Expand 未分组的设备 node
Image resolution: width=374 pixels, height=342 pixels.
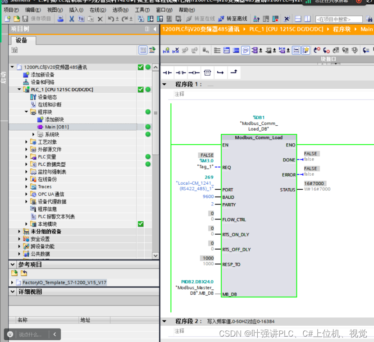(19, 231)
